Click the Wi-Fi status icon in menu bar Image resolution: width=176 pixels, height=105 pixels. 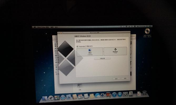tap(126, 27)
